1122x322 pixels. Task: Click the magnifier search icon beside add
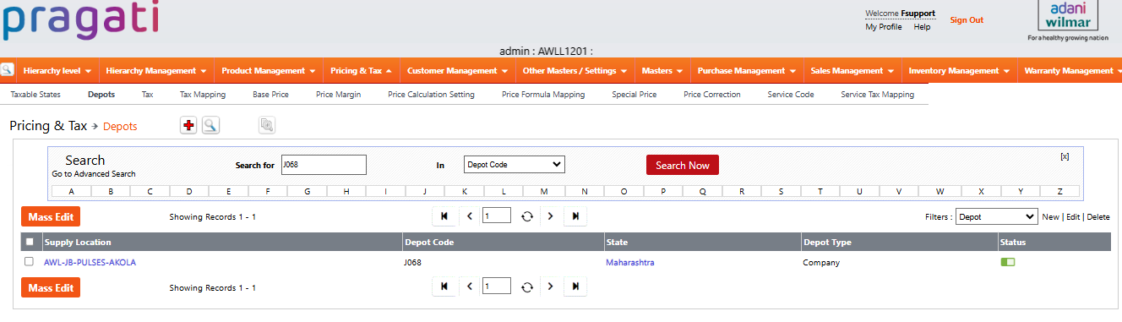pos(210,125)
